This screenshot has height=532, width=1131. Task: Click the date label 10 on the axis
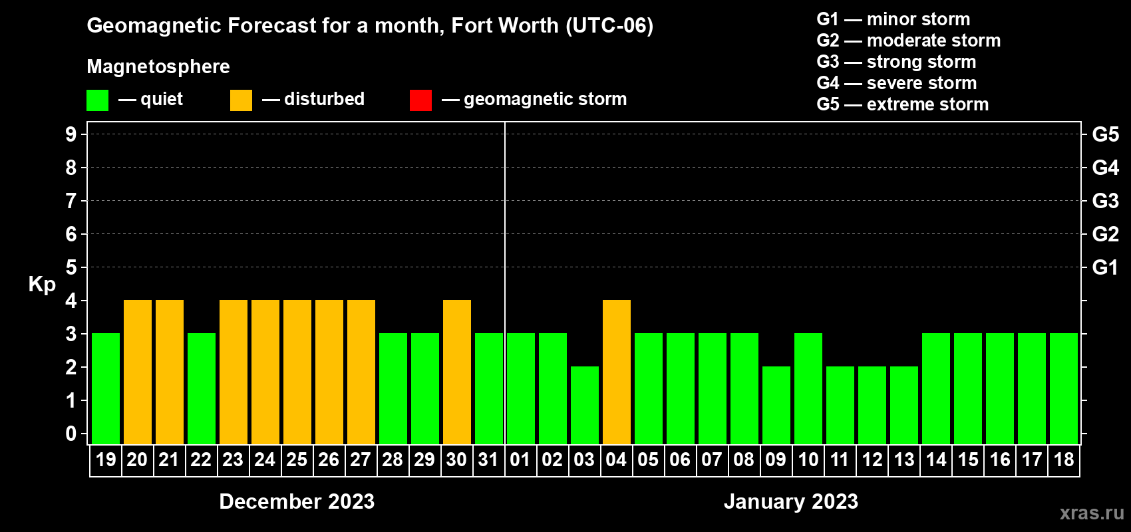808,460
